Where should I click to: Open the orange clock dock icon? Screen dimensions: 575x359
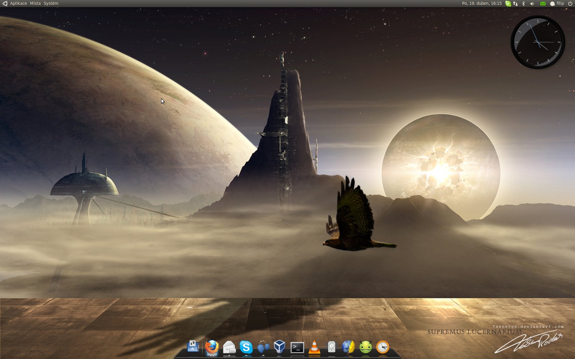pyautogui.click(x=383, y=347)
